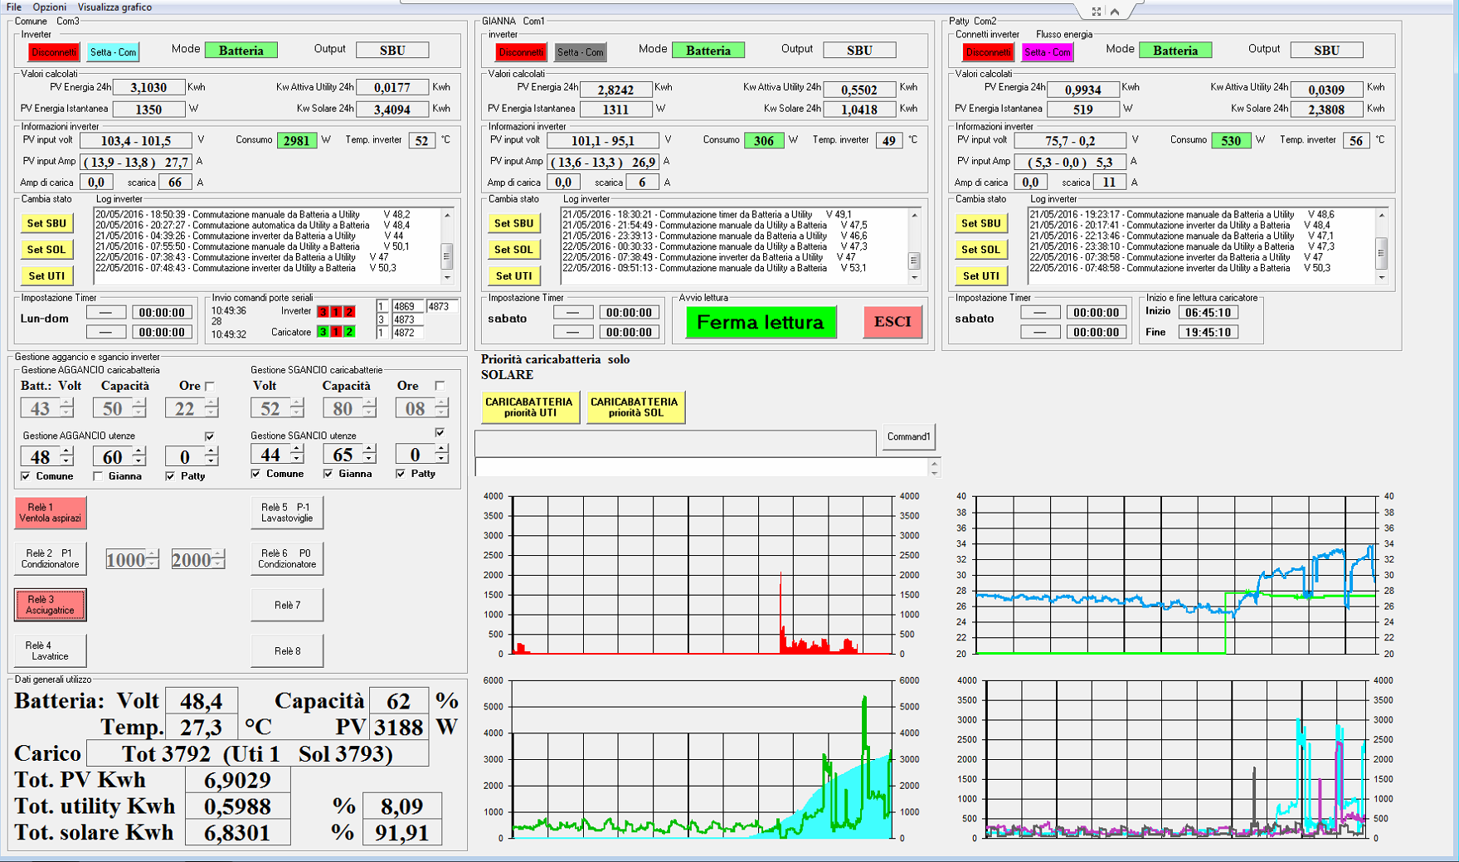
Task: Click the collapse chevron icon at top
Action: [x=1115, y=12]
